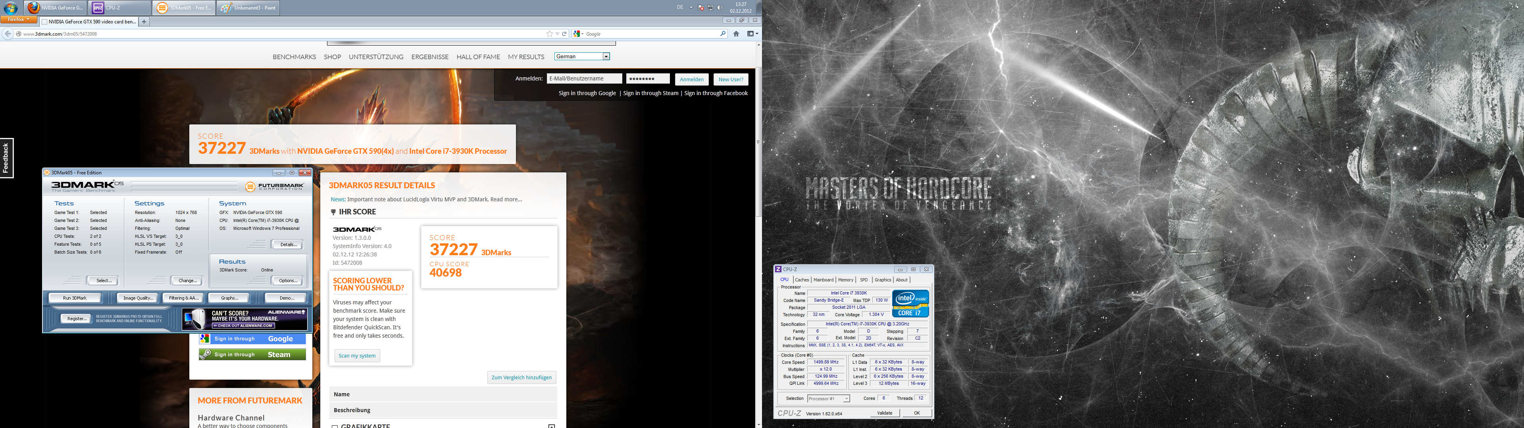Click Sign in through Facebook link
Image resolution: width=1524 pixels, height=428 pixels.
[716, 94]
